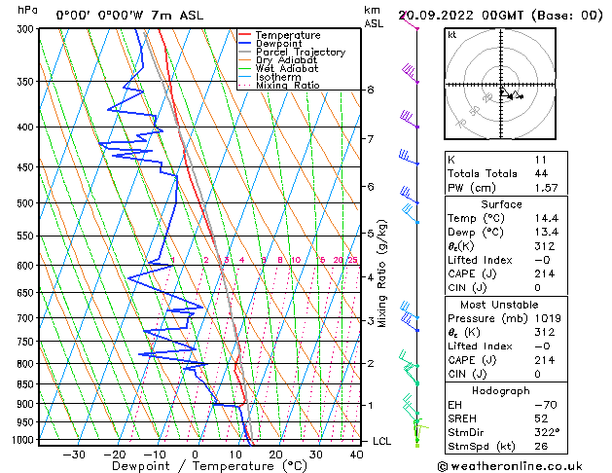612x473 pixels.
Task: Click the surface Temp value 14.4
Action: (547, 218)
